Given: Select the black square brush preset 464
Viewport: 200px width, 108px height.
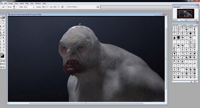Looking at the screenshot, I should click(x=178, y=38).
